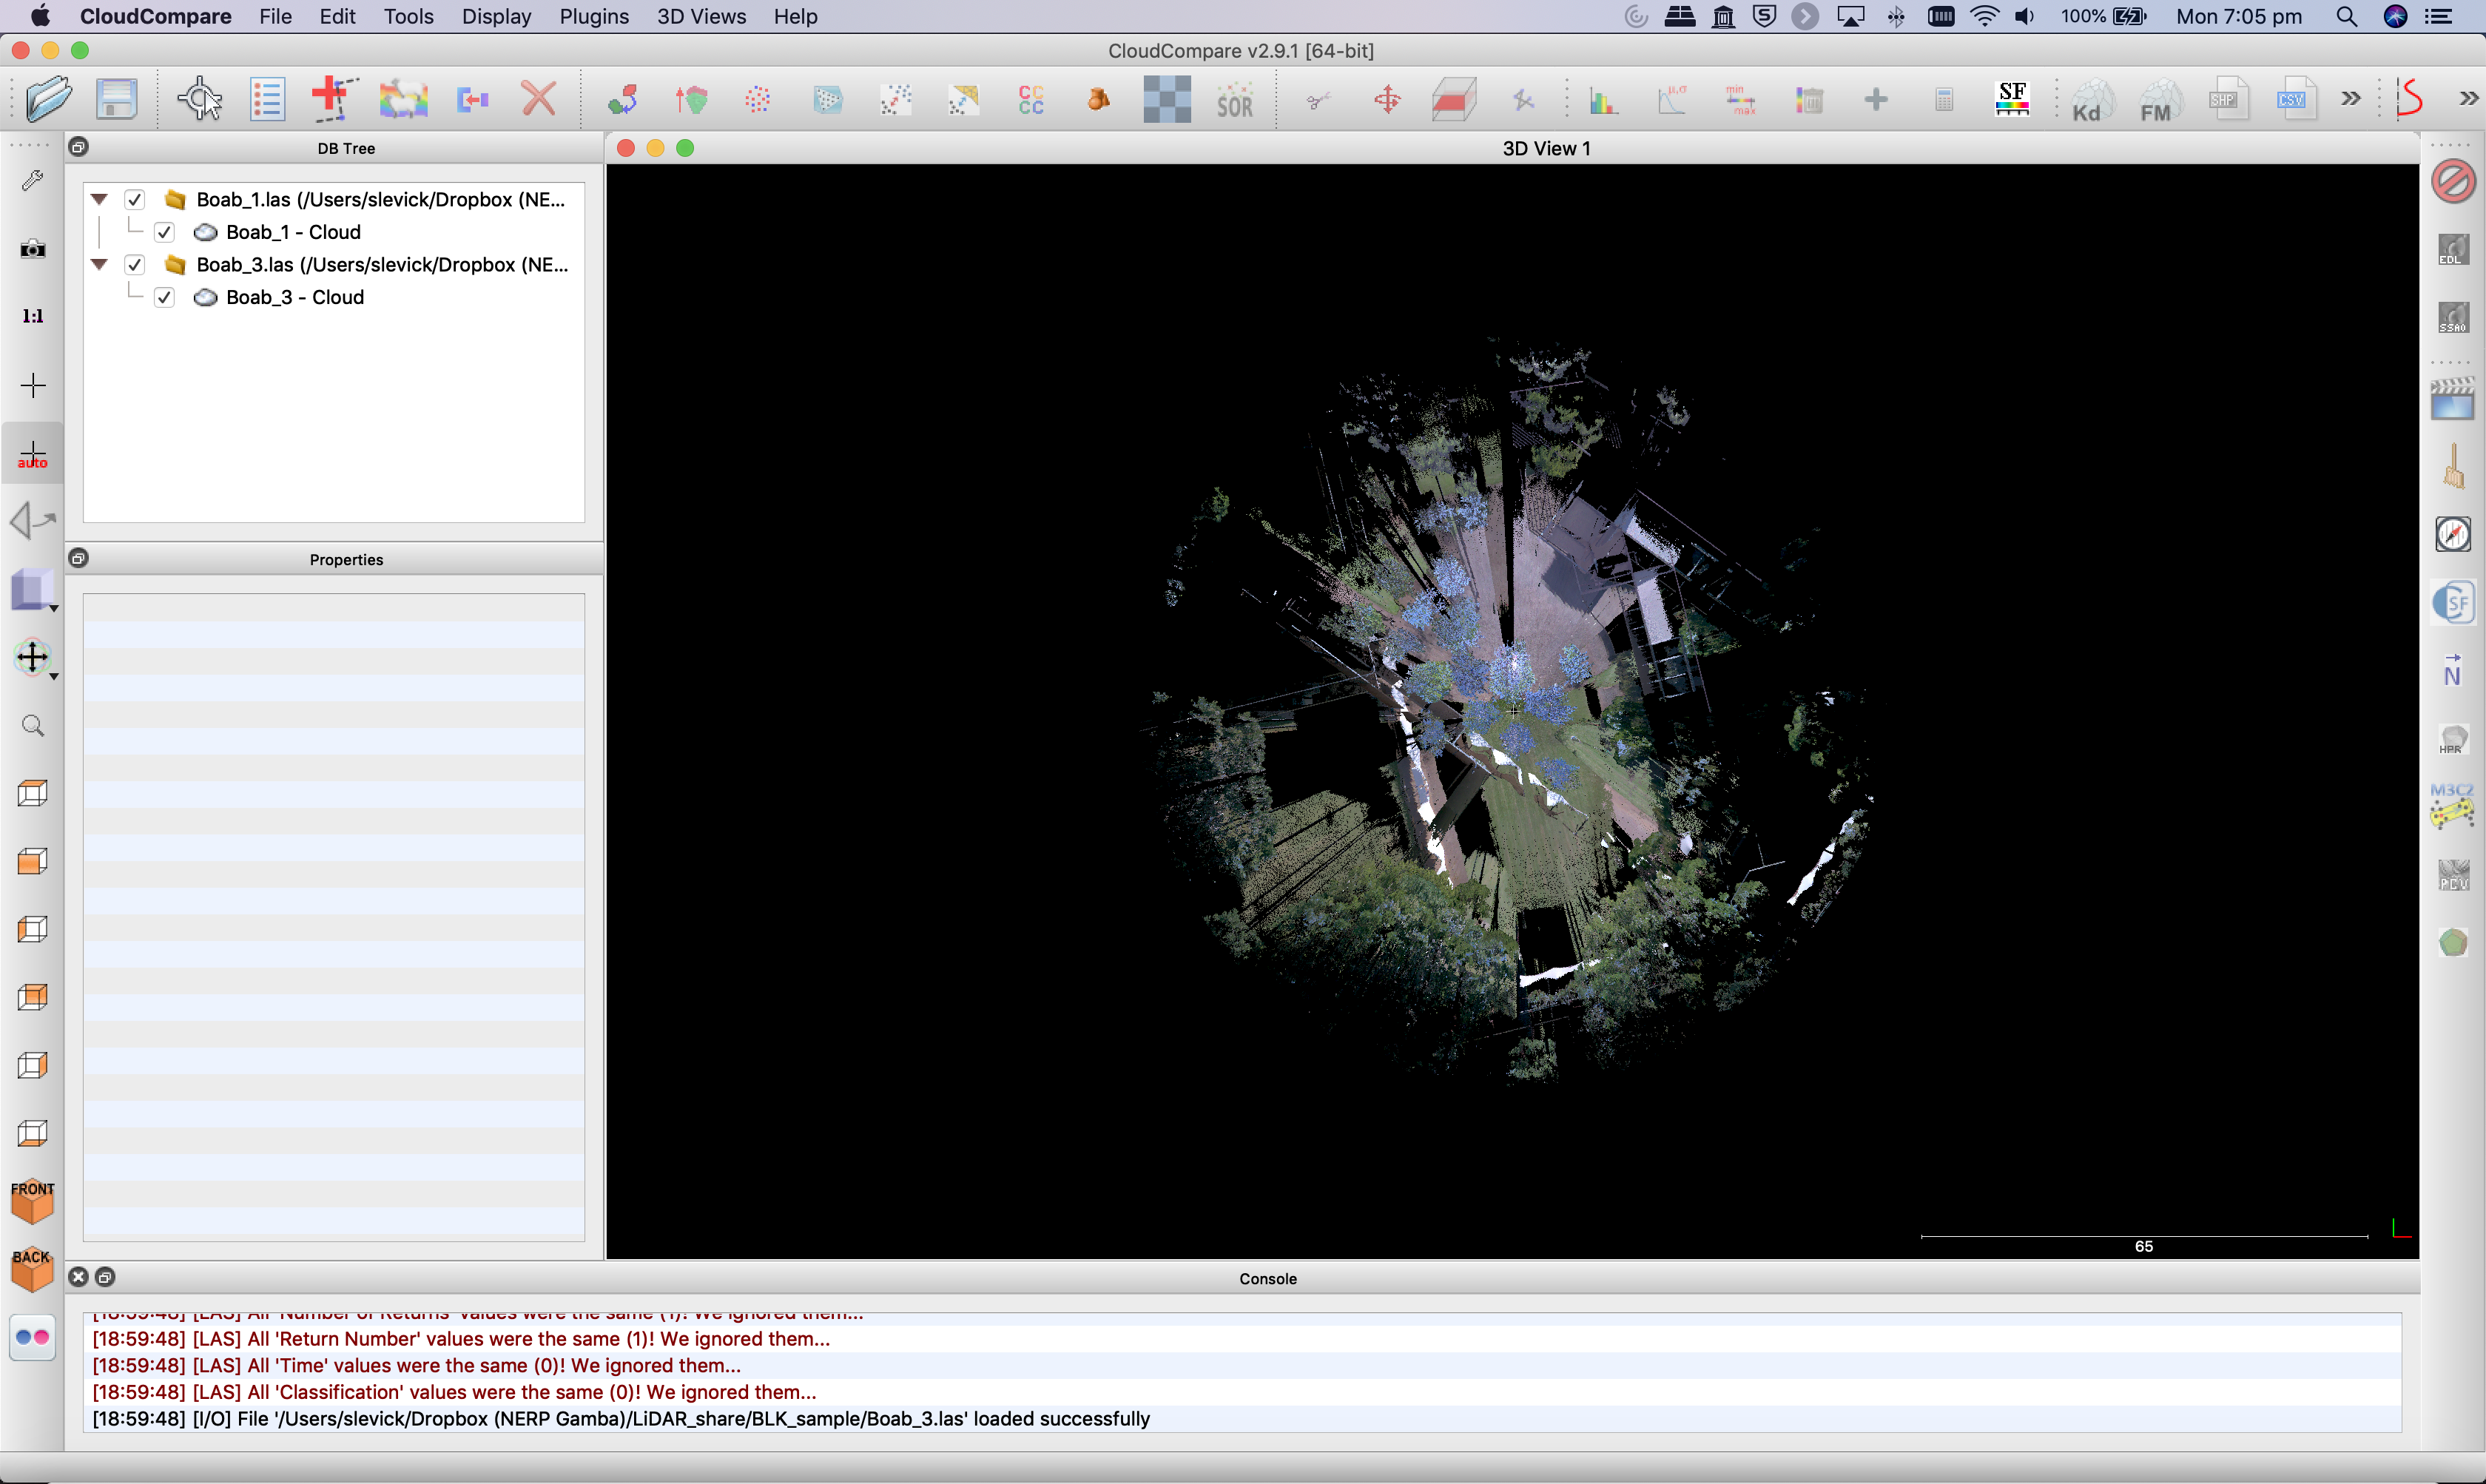Expand the far-right toolbar overflow chevron
Image resolution: width=2486 pixels, height=1484 pixels.
[x=2469, y=98]
